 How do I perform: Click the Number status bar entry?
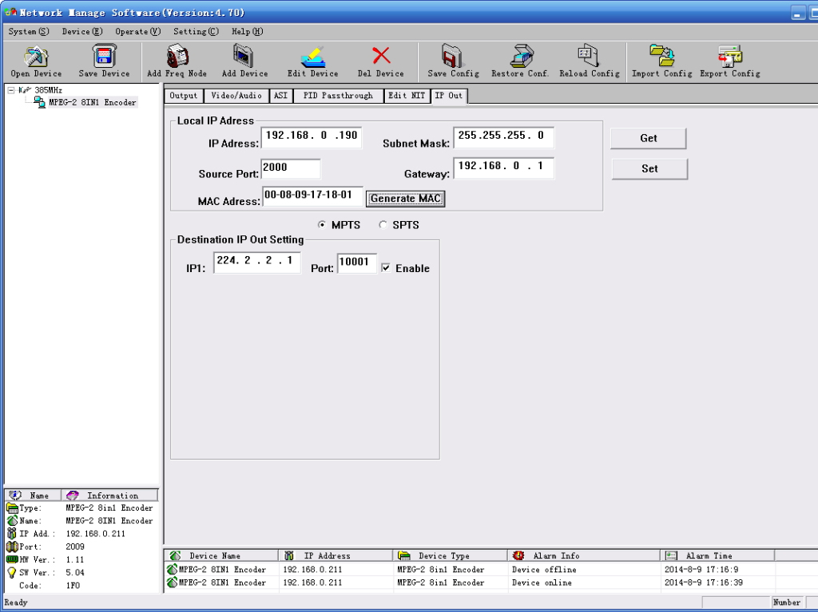[x=787, y=602]
